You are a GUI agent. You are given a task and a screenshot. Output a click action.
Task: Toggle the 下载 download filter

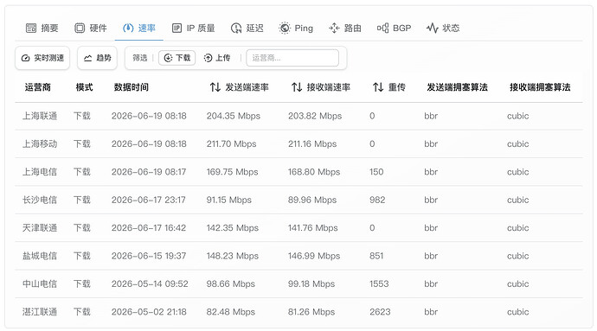point(177,58)
